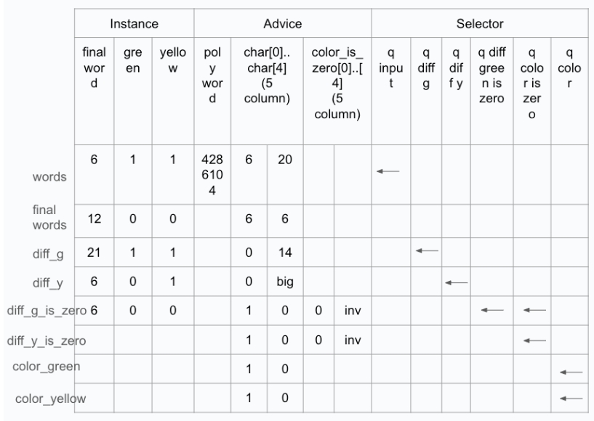Click the q diff y arrow in diff_y row

click(x=456, y=282)
